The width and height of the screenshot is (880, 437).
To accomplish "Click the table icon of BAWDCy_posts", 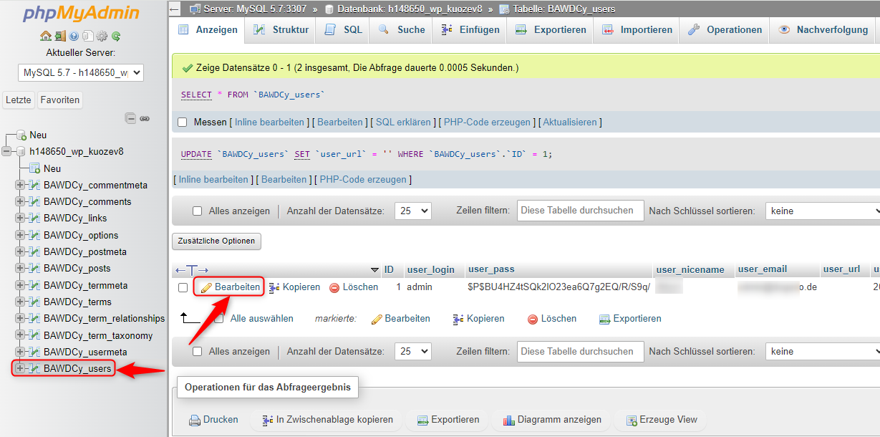I will point(34,269).
